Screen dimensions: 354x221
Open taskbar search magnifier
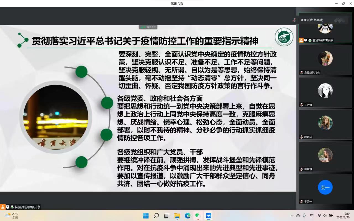(156, 216)
